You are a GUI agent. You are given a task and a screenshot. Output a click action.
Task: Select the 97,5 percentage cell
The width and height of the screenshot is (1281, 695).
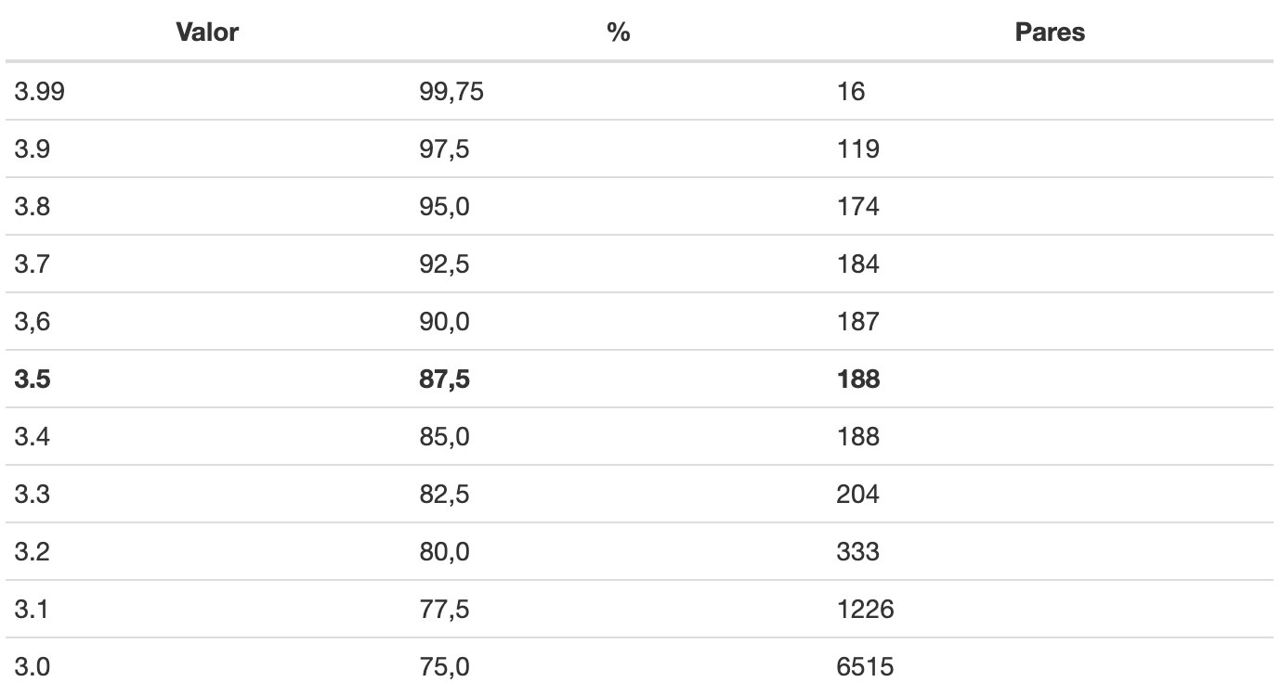(x=618, y=148)
